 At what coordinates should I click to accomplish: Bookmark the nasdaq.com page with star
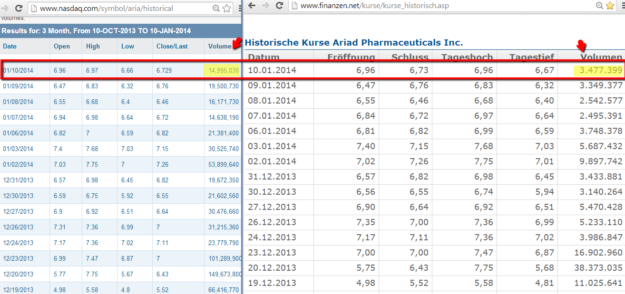[x=227, y=8]
